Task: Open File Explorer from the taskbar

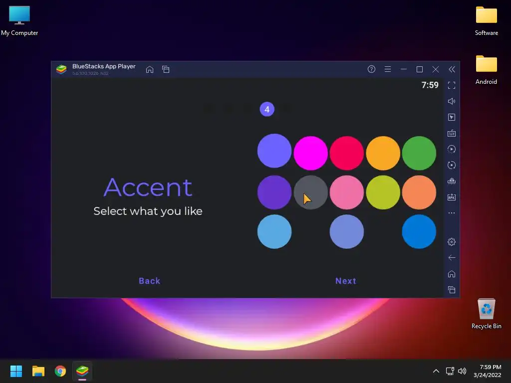Action: pos(38,371)
